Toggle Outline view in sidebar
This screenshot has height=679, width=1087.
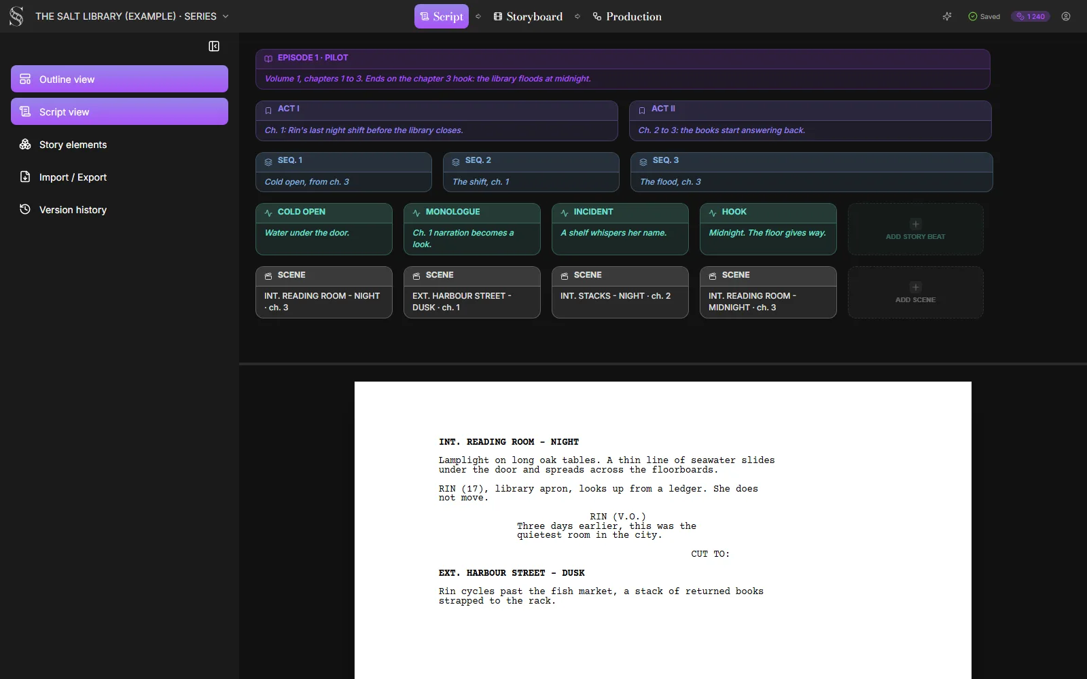click(120, 79)
